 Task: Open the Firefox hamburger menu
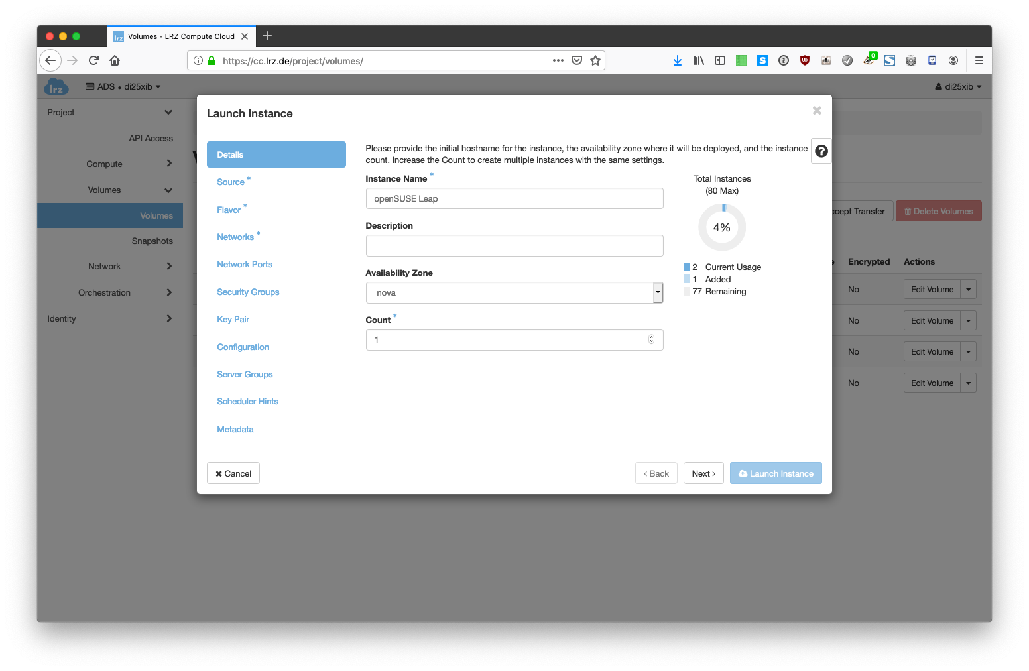[979, 60]
